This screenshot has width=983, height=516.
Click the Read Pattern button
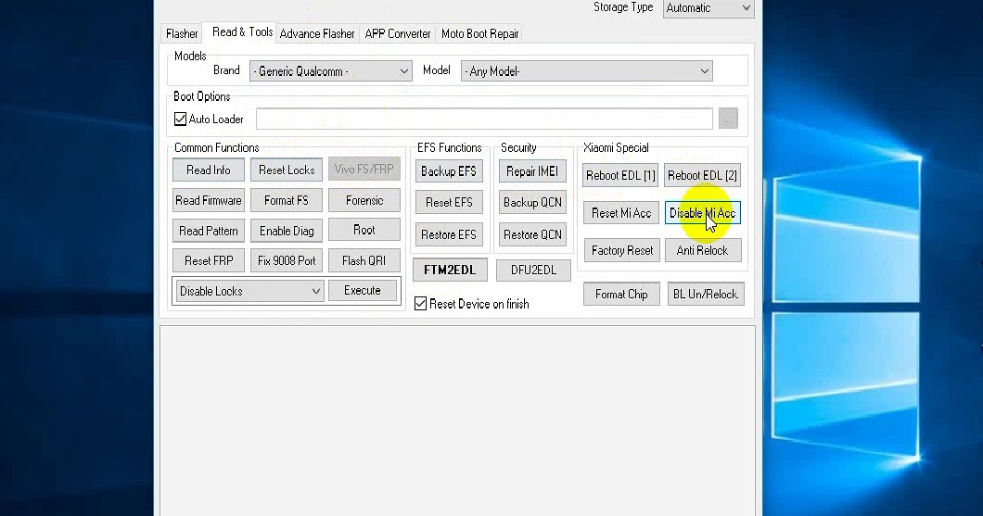click(208, 231)
